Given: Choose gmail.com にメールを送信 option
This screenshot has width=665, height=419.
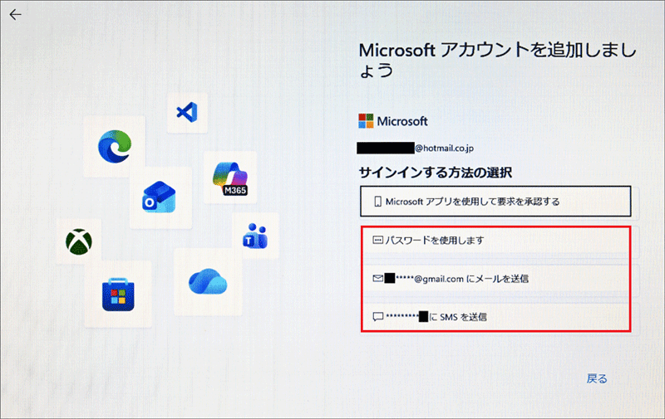Looking at the screenshot, I should [x=495, y=279].
